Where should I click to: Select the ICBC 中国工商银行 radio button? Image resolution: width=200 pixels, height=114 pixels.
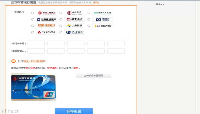point(33,13)
